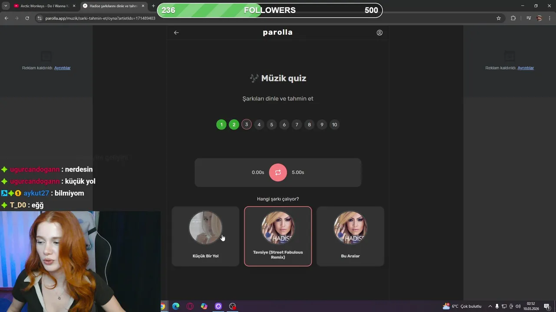Select quiz step number 3
556x312 pixels.
247,125
